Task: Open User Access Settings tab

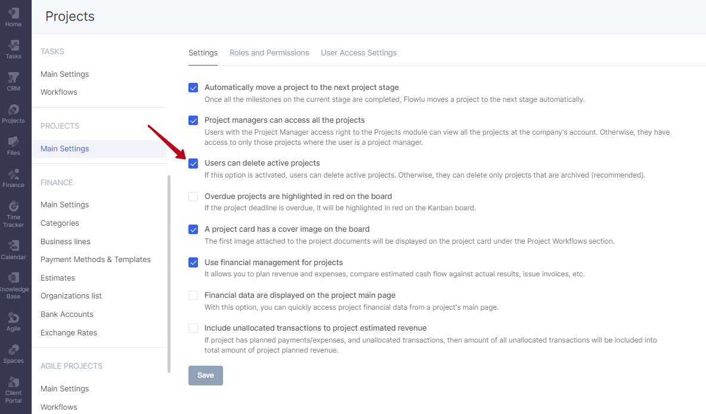Action: pos(359,52)
